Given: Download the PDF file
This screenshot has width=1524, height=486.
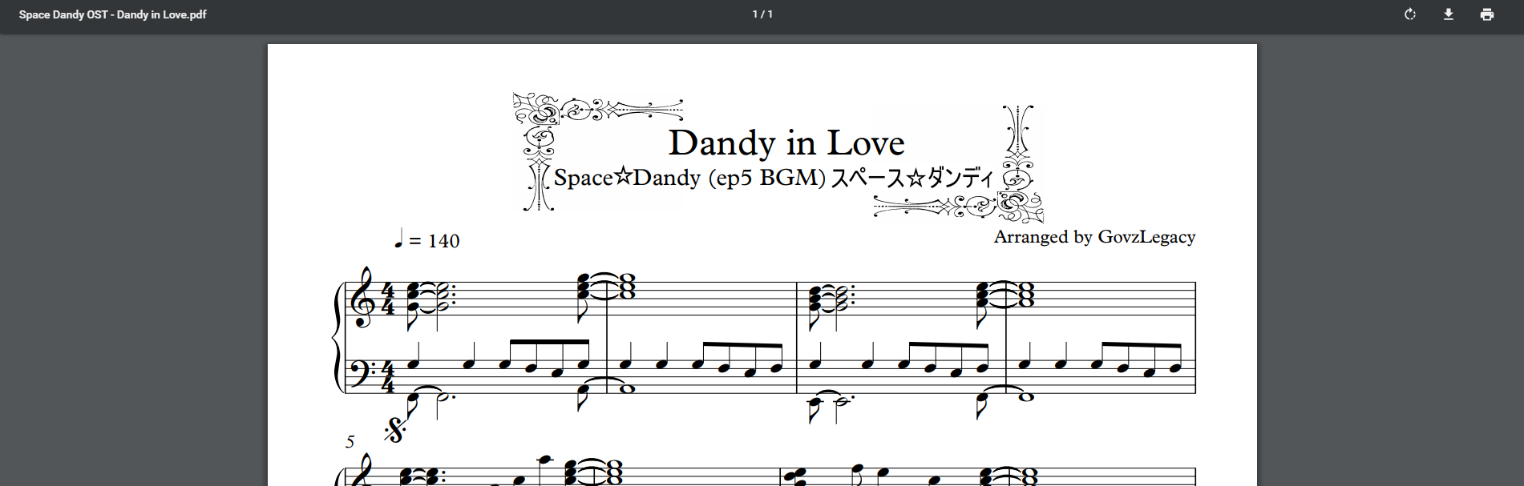Looking at the screenshot, I should [x=1449, y=14].
